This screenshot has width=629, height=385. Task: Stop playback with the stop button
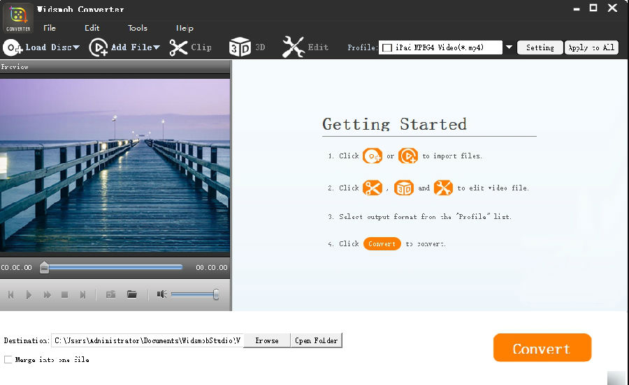(x=65, y=295)
